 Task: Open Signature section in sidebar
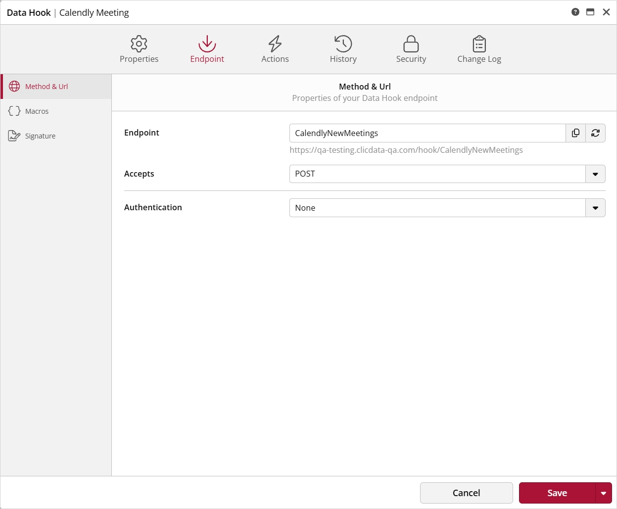coord(56,136)
